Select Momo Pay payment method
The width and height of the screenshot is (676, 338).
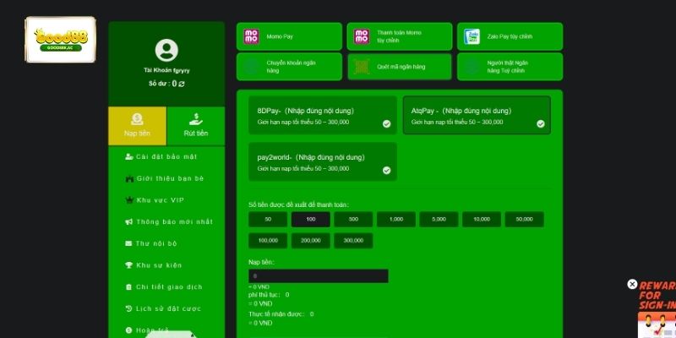(289, 36)
